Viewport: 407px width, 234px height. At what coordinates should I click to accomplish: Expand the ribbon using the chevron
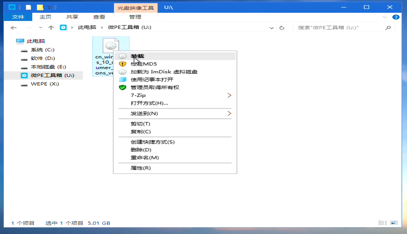(385, 17)
